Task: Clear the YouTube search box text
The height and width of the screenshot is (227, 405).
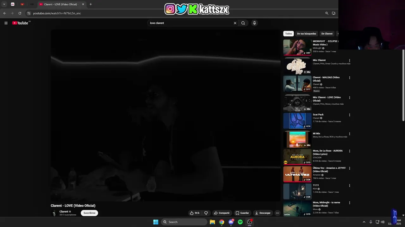Action: 235,23
